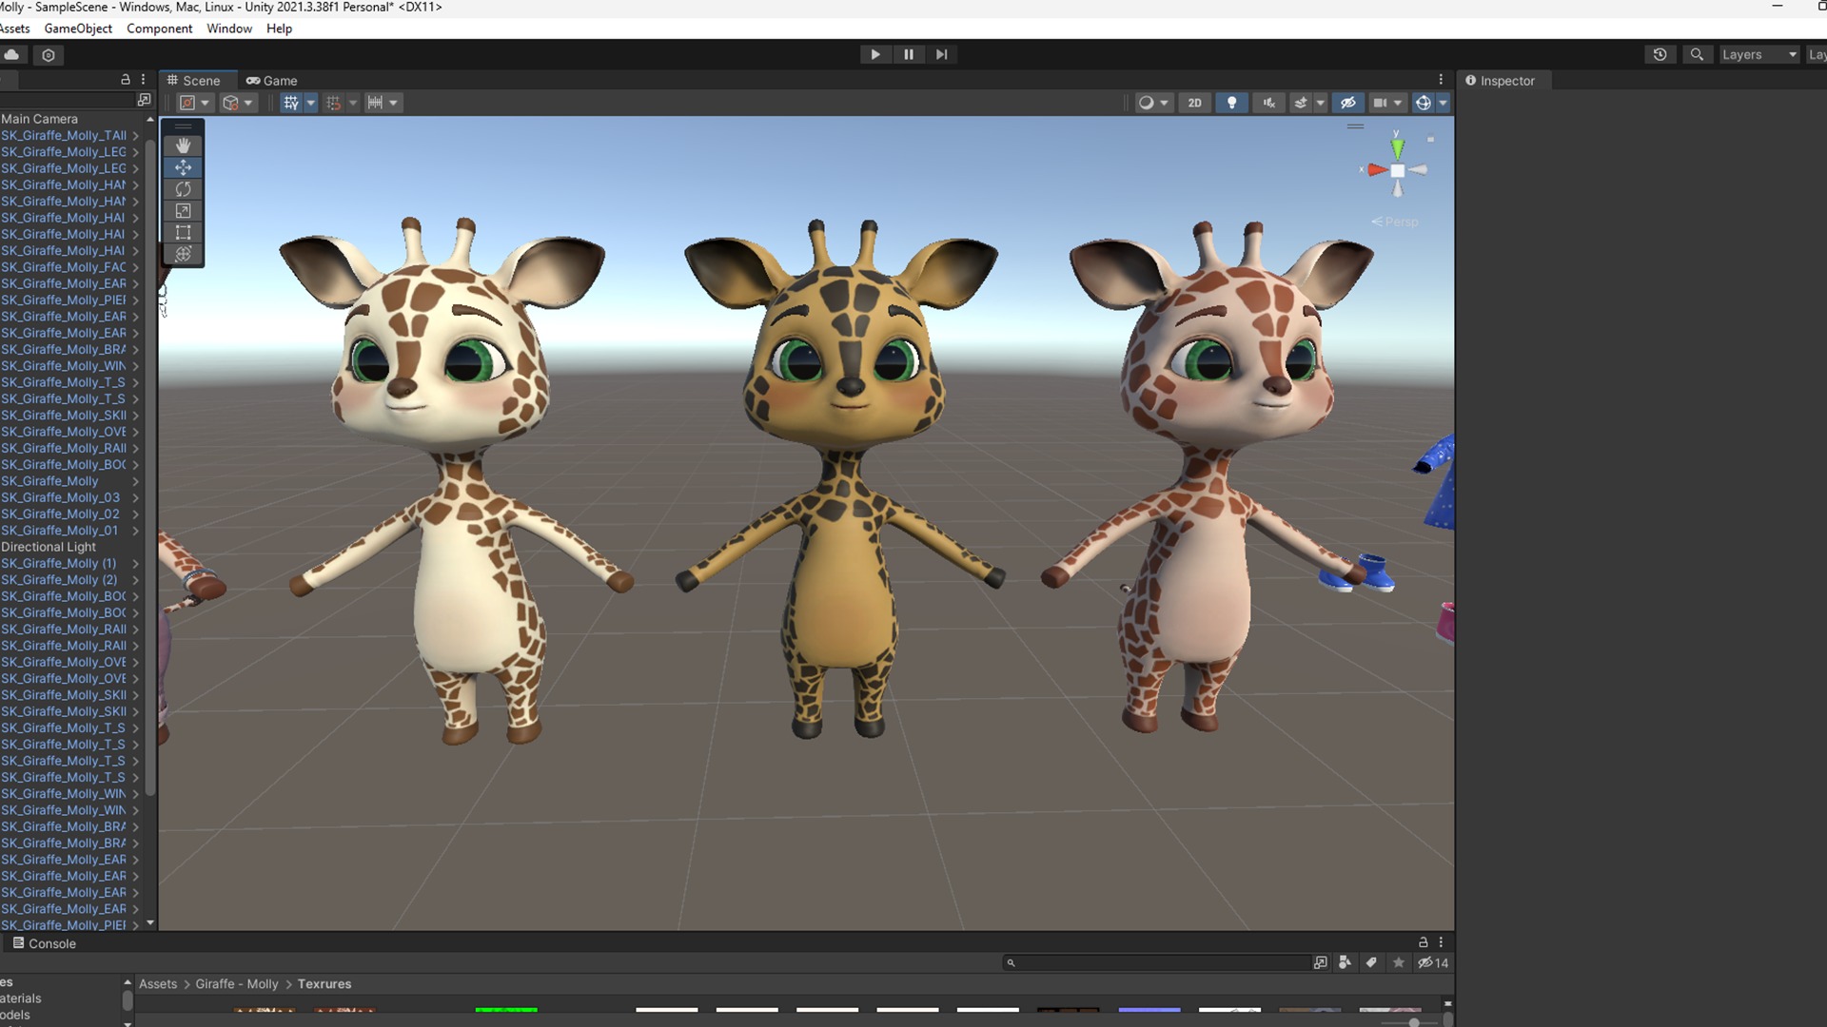1827x1027 pixels.
Task: Toggle scene lighting bulb
Action: tap(1232, 103)
